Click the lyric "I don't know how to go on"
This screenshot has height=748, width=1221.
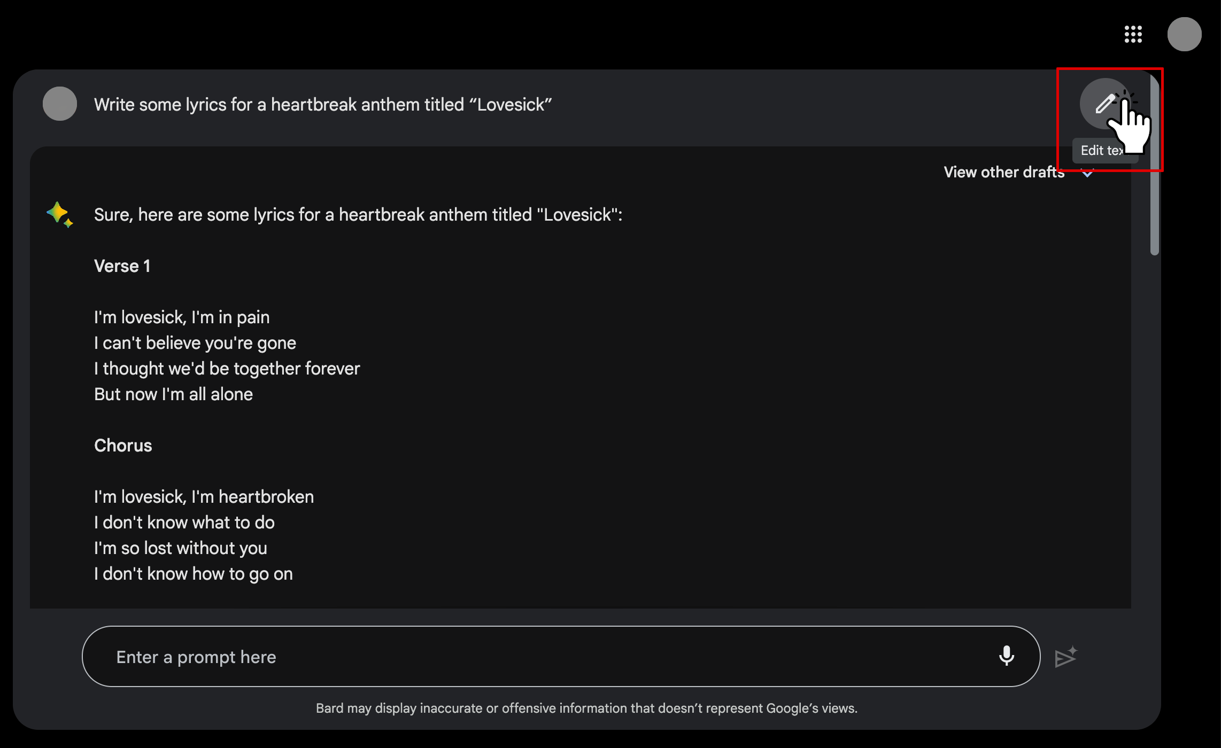tap(194, 574)
